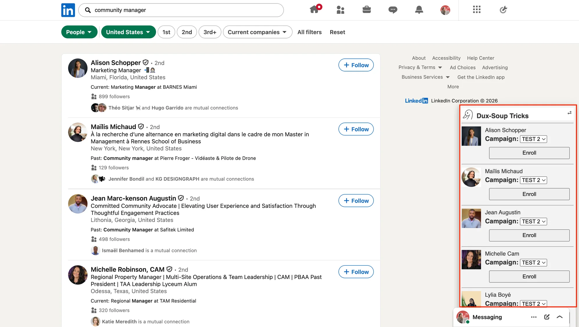Open the apps grid icon

[x=477, y=10]
